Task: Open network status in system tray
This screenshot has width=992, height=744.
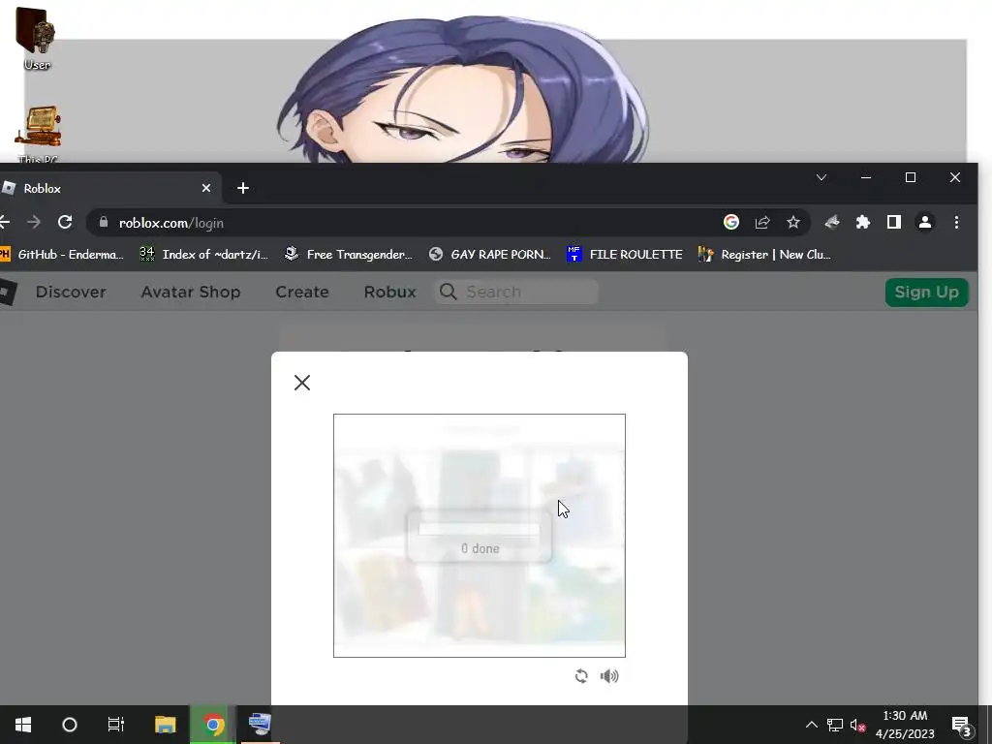Action: click(835, 725)
